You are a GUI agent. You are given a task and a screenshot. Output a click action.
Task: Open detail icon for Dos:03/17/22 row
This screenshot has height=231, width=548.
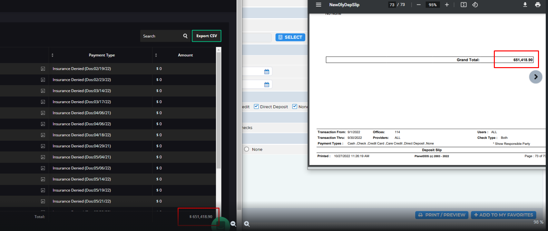point(43,102)
